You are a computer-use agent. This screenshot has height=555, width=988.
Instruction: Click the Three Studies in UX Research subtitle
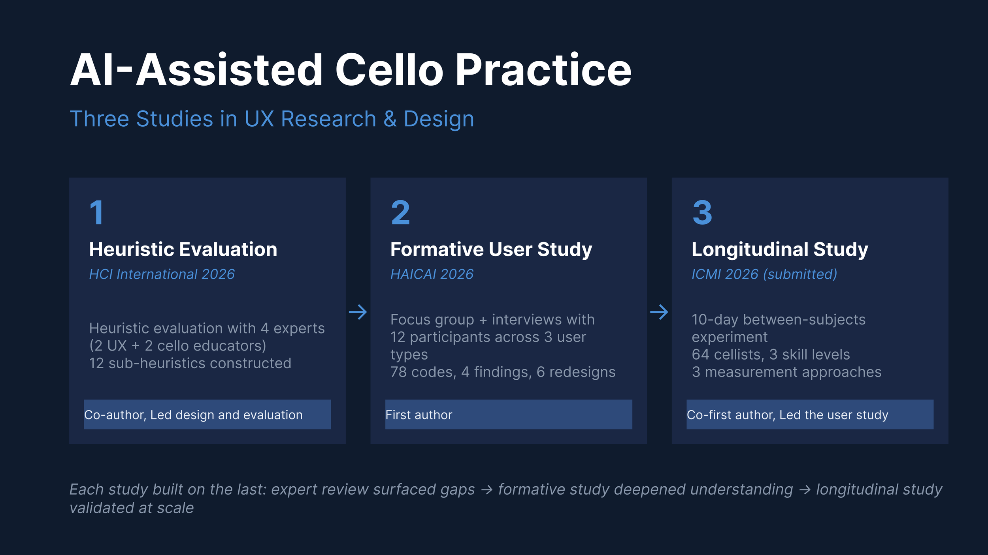272,119
